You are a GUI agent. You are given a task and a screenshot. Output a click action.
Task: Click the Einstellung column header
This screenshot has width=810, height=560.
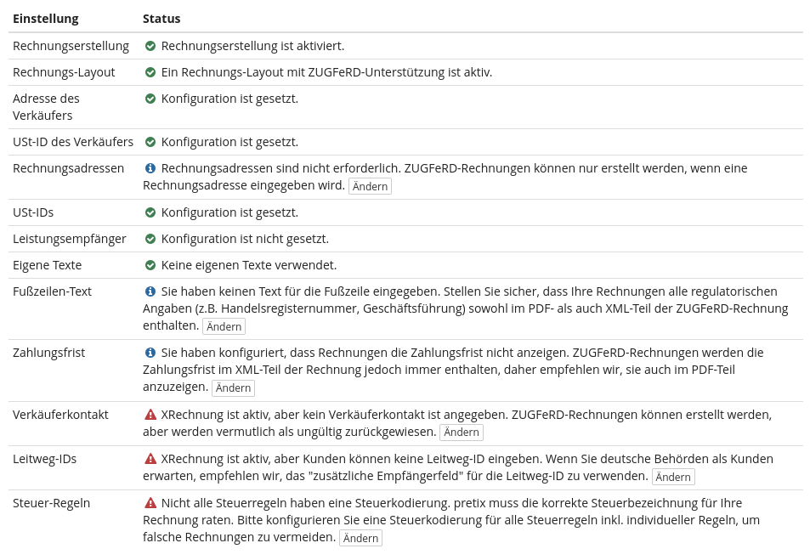click(46, 19)
